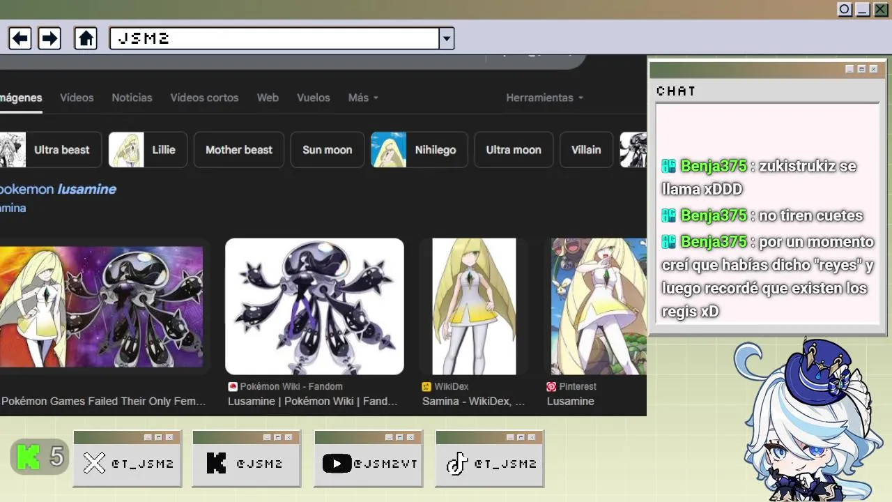Click the Lillie chip thumbnail image
This screenshot has width=892, height=502.
(126, 150)
